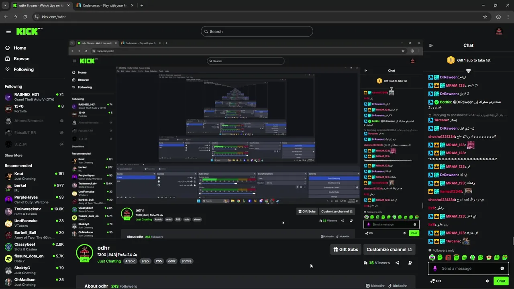Switch to the Codenames tab
This screenshot has width=514, height=289.
pos(105,6)
